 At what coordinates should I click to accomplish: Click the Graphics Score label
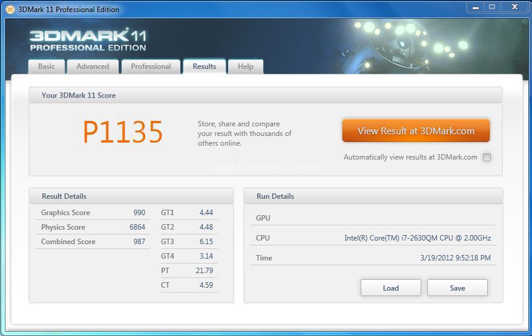[65, 213]
